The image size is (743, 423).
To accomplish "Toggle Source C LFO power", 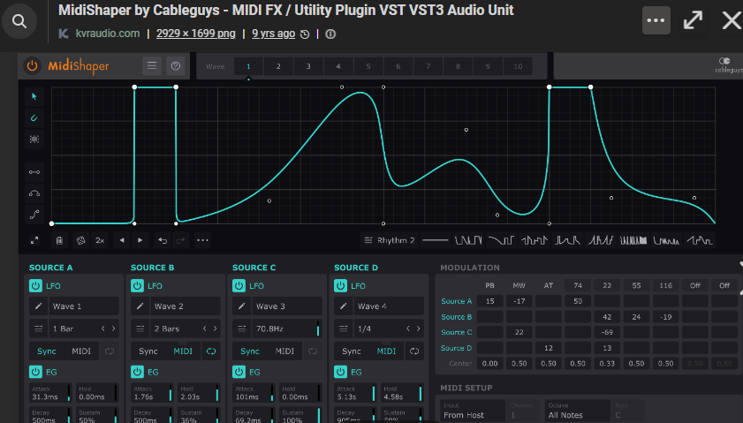I will pos(239,285).
